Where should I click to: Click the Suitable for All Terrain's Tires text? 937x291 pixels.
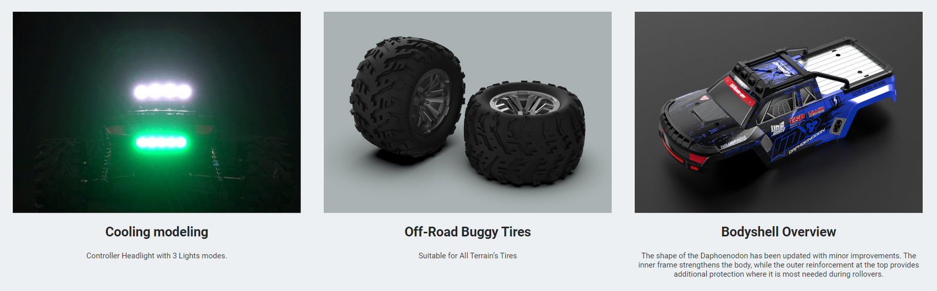tap(468, 256)
